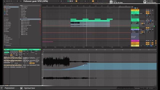Expand the Limiter device in the browser list
Viewport: 160px width, 90px height.
click(x=20, y=13)
